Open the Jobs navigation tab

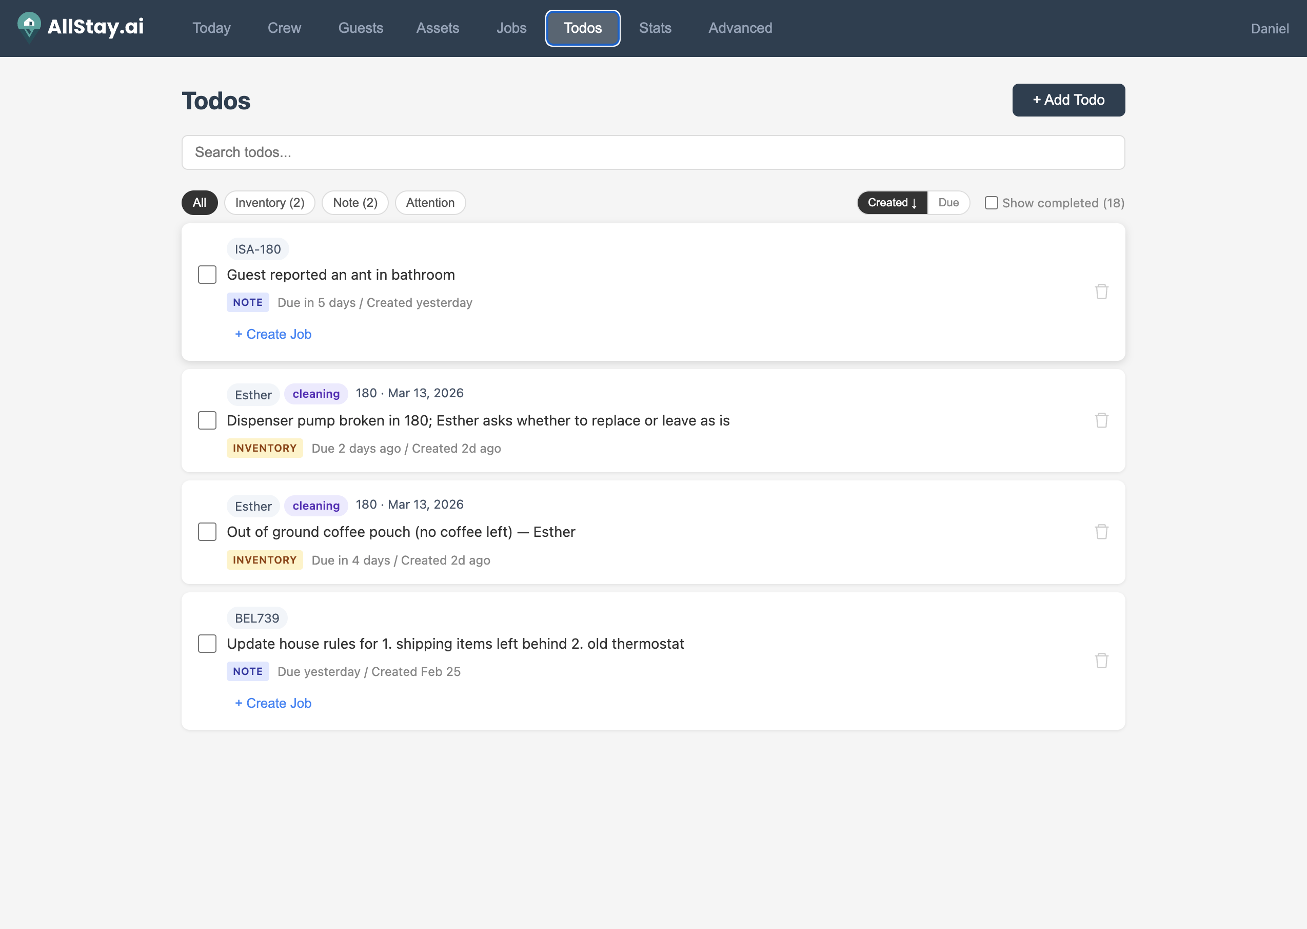[510, 28]
